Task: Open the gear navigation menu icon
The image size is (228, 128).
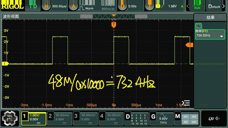Action: 10,118
